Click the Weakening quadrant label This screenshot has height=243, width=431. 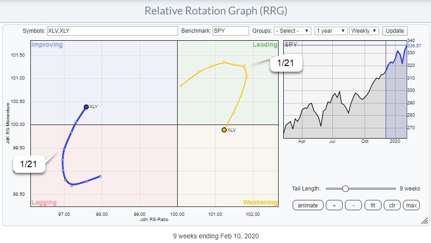pyautogui.click(x=260, y=202)
